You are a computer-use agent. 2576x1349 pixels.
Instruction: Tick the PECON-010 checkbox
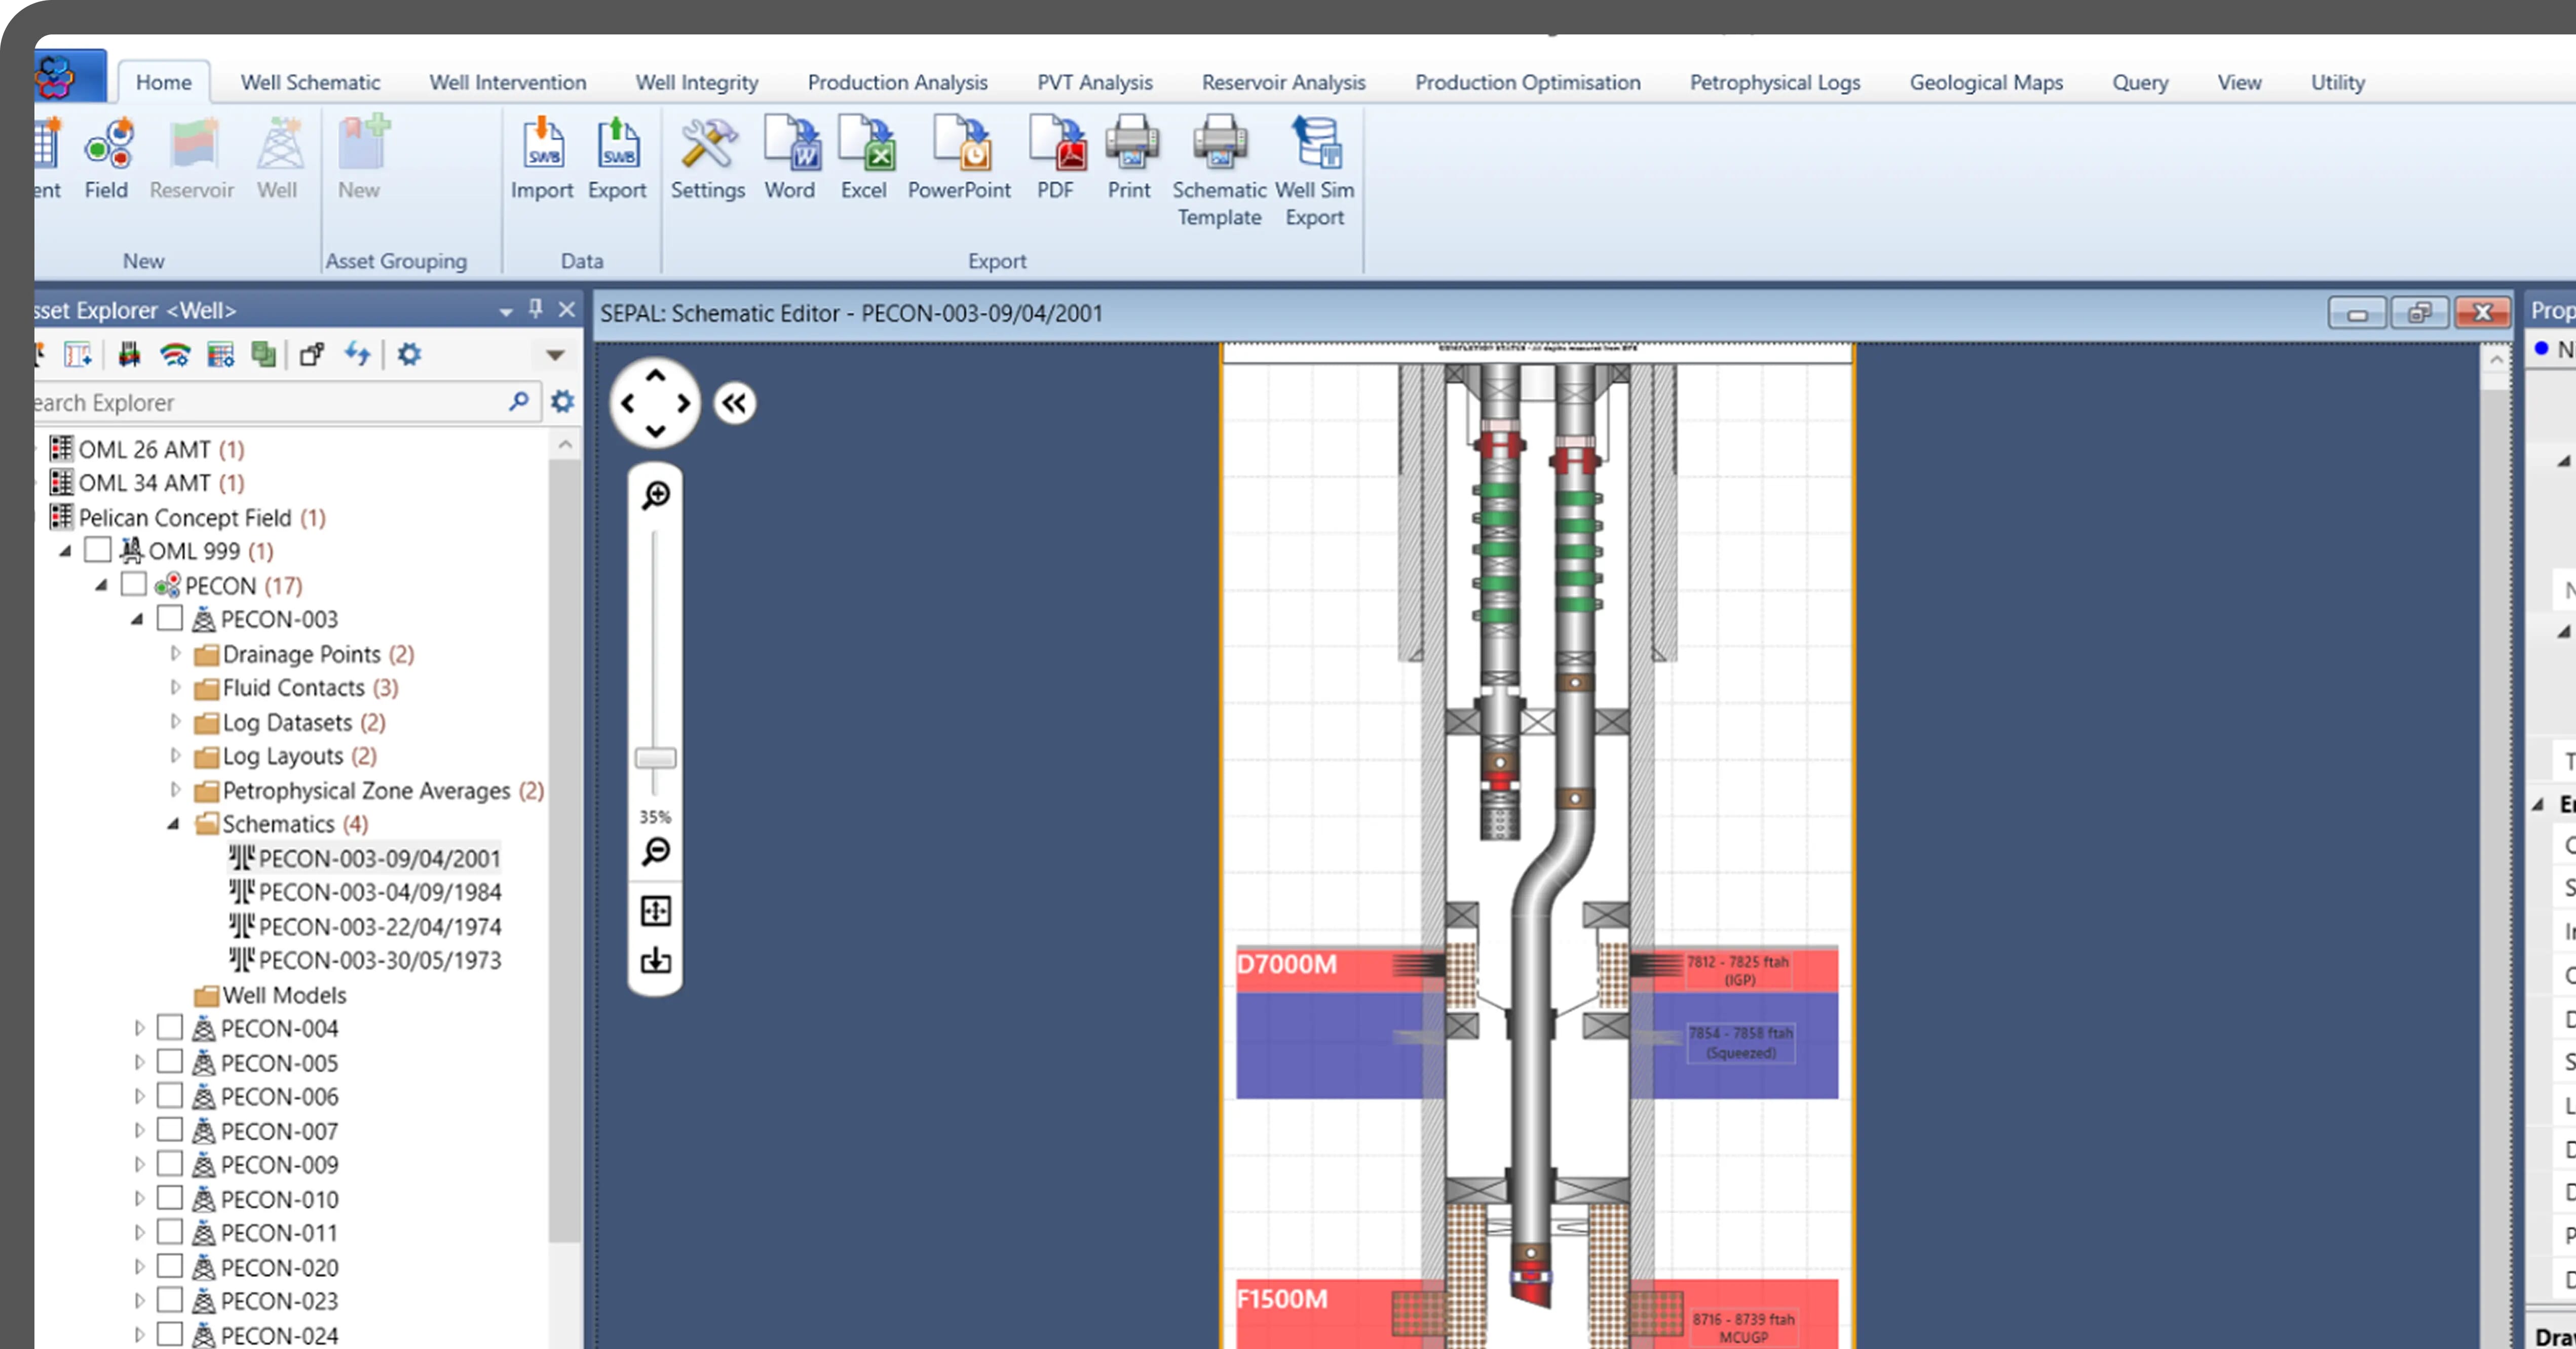[x=170, y=1197]
